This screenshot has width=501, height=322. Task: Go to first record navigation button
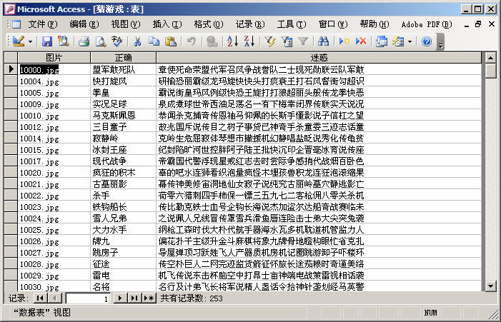pyautogui.click(x=40, y=298)
